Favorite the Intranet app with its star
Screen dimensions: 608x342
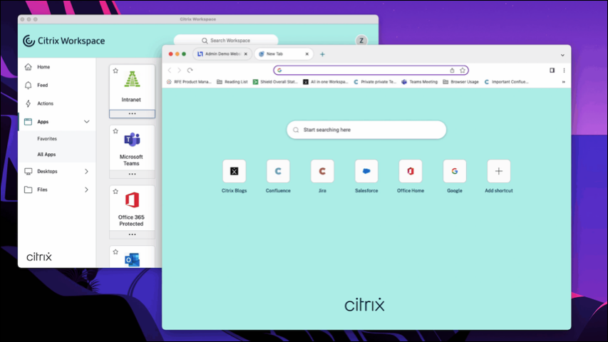coord(115,71)
